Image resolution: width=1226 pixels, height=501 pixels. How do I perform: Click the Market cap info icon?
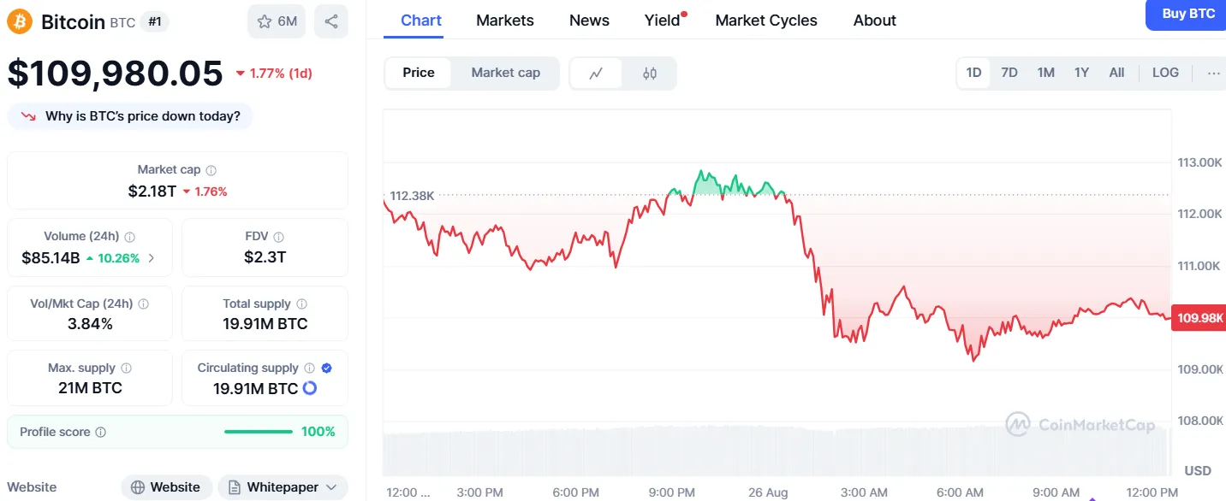click(211, 168)
